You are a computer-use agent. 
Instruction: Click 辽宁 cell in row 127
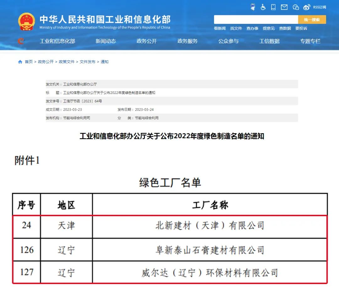click(66, 273)
